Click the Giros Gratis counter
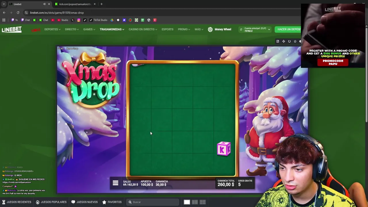The image size is (368, 207). tap(245, 183)
